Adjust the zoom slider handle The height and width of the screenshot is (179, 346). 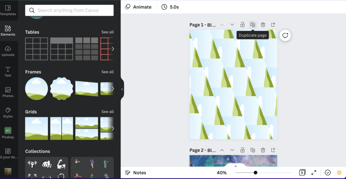click(255, 173)
